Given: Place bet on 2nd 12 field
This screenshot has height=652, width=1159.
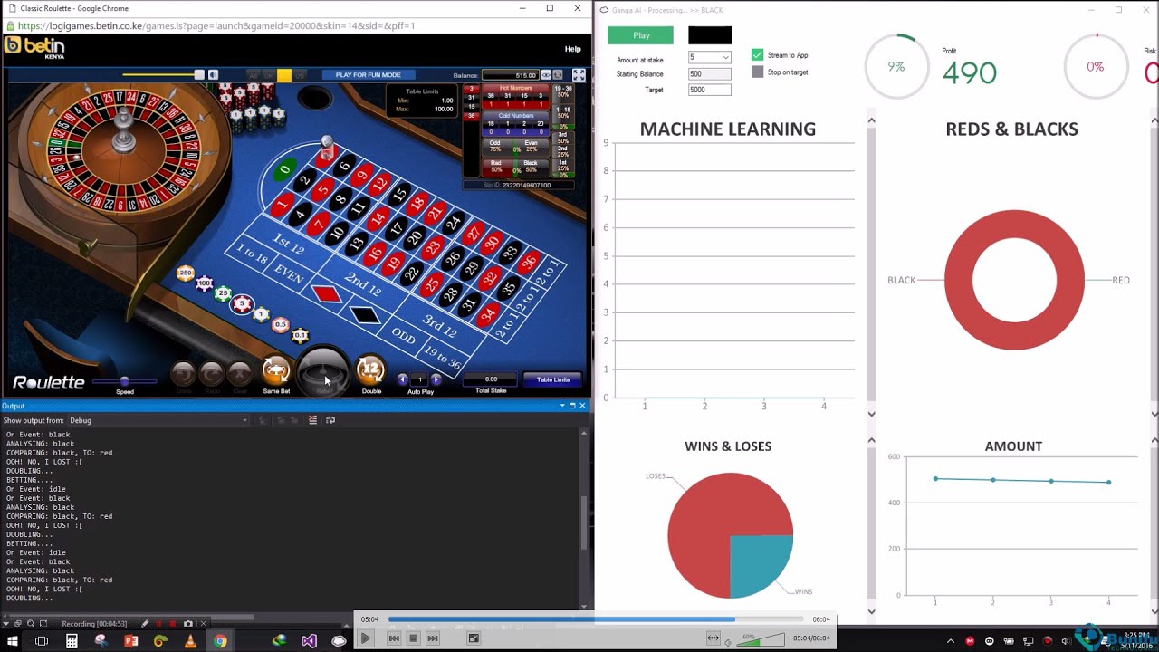Looking at the screenshot, I should [x=363, y=283].
